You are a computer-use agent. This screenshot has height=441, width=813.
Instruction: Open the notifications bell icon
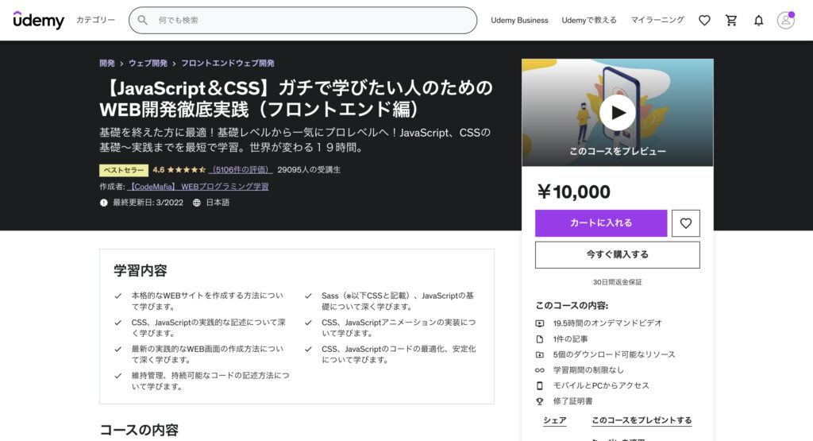click(x=758, y=20)
